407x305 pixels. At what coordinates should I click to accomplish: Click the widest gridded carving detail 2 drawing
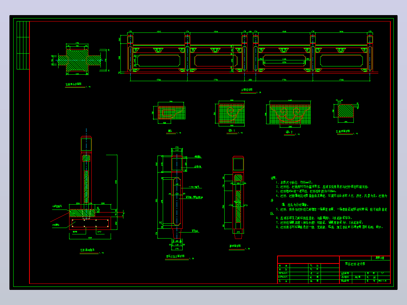tap(290, 114)
